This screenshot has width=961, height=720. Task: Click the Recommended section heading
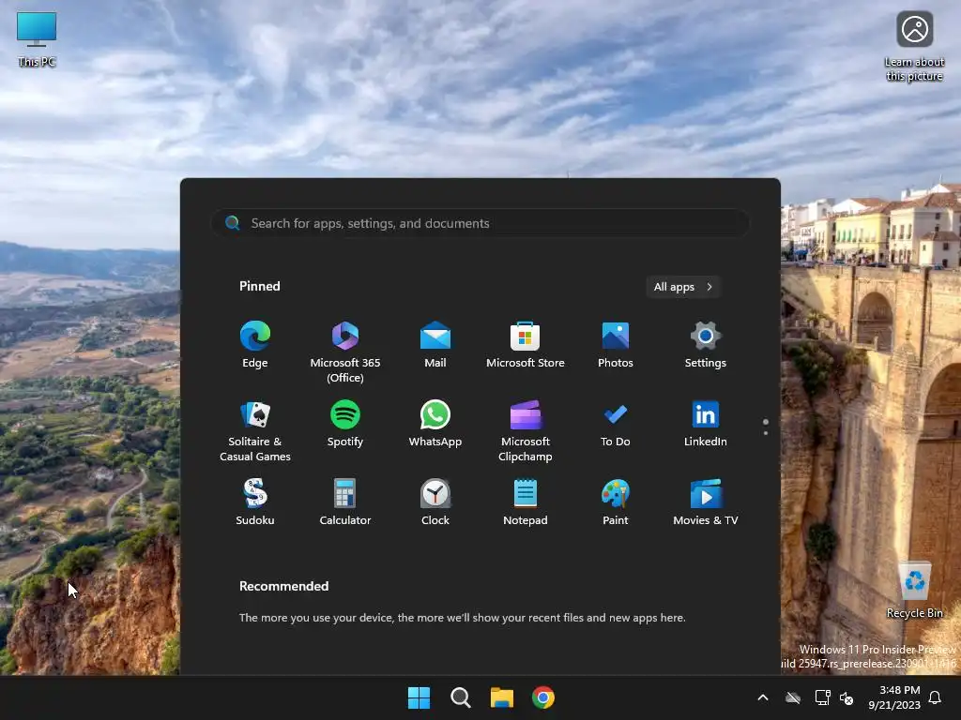point(283,586)
